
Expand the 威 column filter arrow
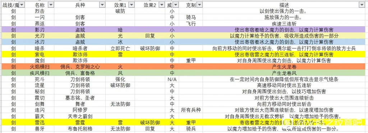176,5
